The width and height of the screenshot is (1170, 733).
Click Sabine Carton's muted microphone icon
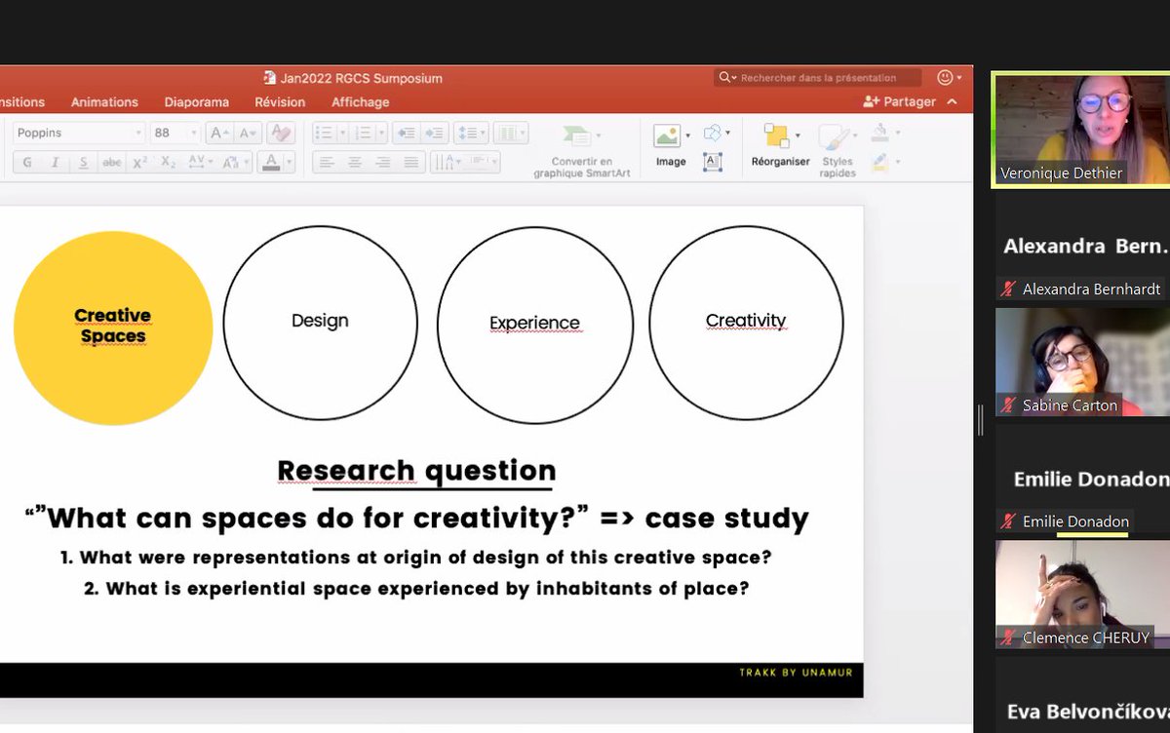[x=1007, y=405]
